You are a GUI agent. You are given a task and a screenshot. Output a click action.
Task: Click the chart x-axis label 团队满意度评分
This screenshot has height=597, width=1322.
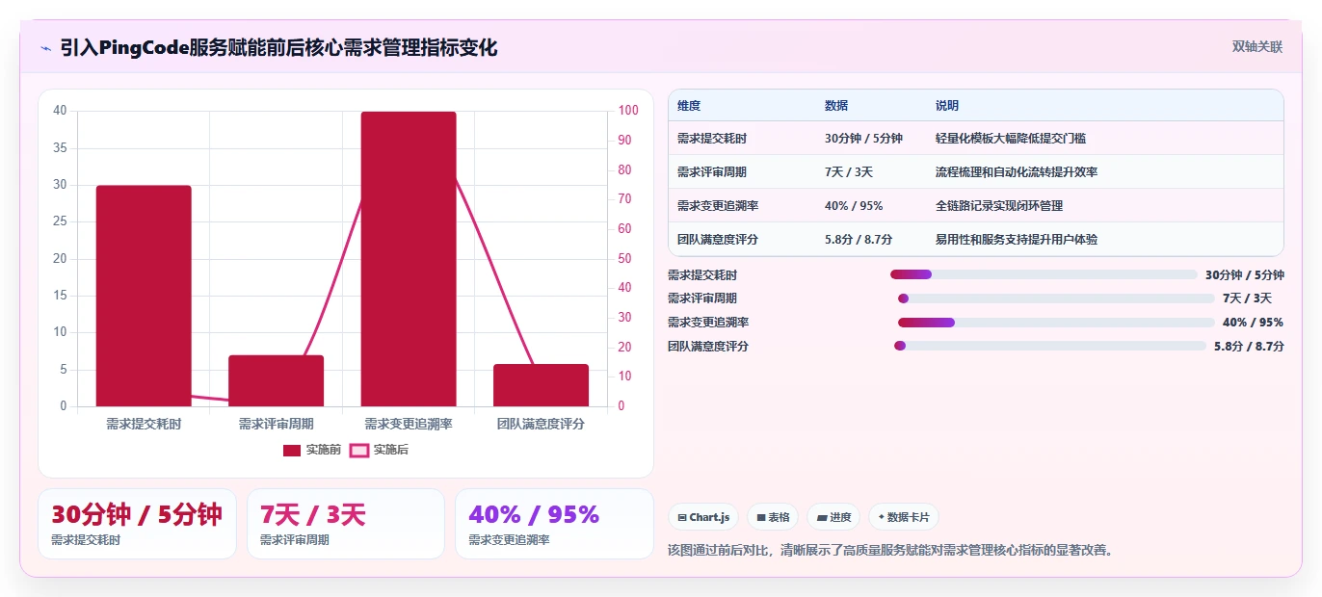click(x=541, y=424)
